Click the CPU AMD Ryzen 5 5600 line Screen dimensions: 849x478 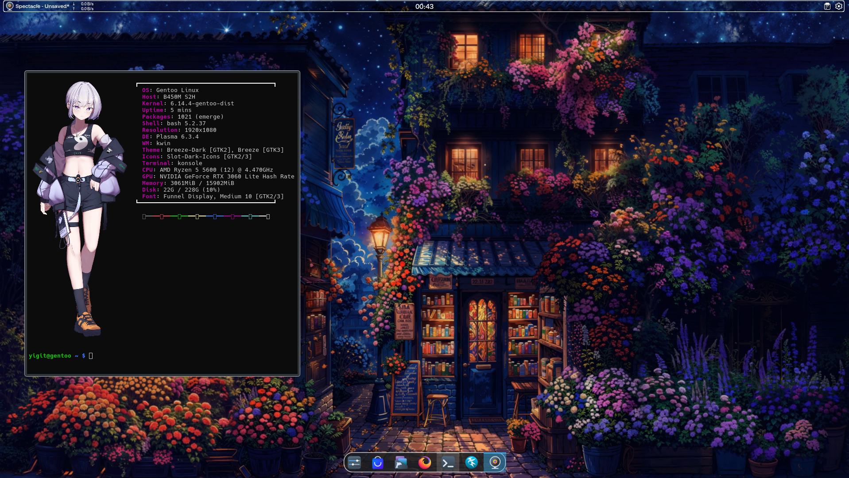(x=208, y=170)
